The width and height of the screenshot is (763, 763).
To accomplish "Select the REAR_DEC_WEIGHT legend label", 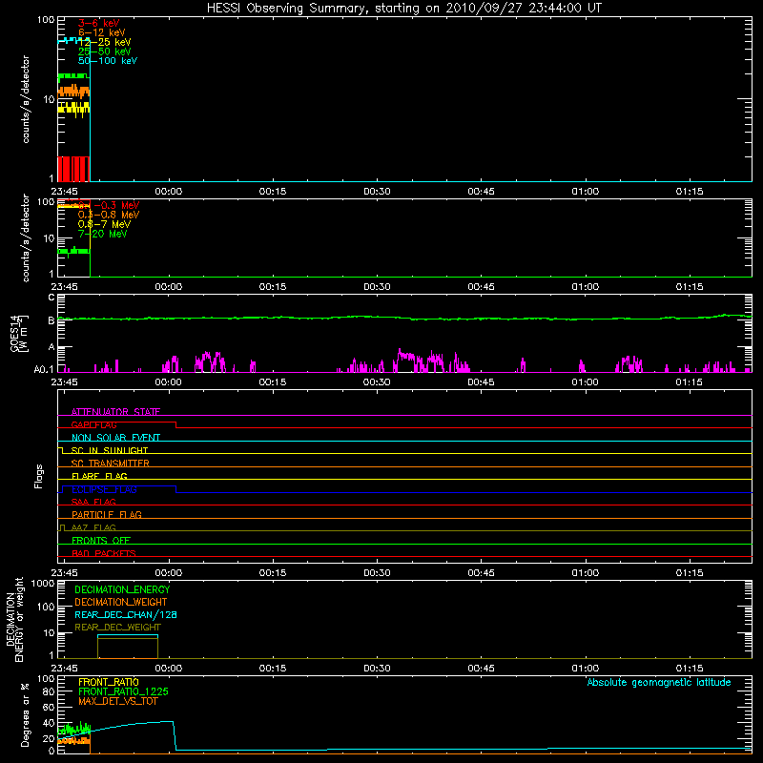I will point(117,628).
